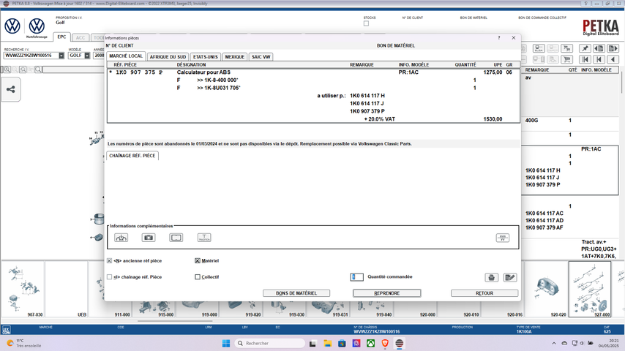Open the Windows Start menu
The width and height of the screenshot is (625, 351).
[226, 343]
